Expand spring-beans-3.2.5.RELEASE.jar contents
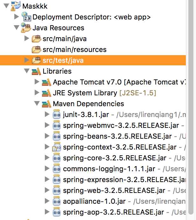The image size is (196, 220). (x=47, y=136)
